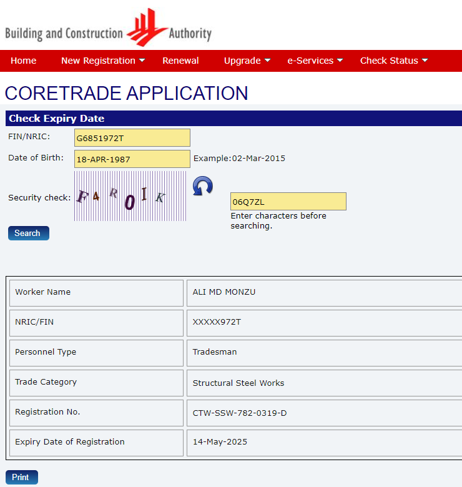Click the Building and Construction Authority logo
Screen dimensions: 462x487
click(108, 28)
